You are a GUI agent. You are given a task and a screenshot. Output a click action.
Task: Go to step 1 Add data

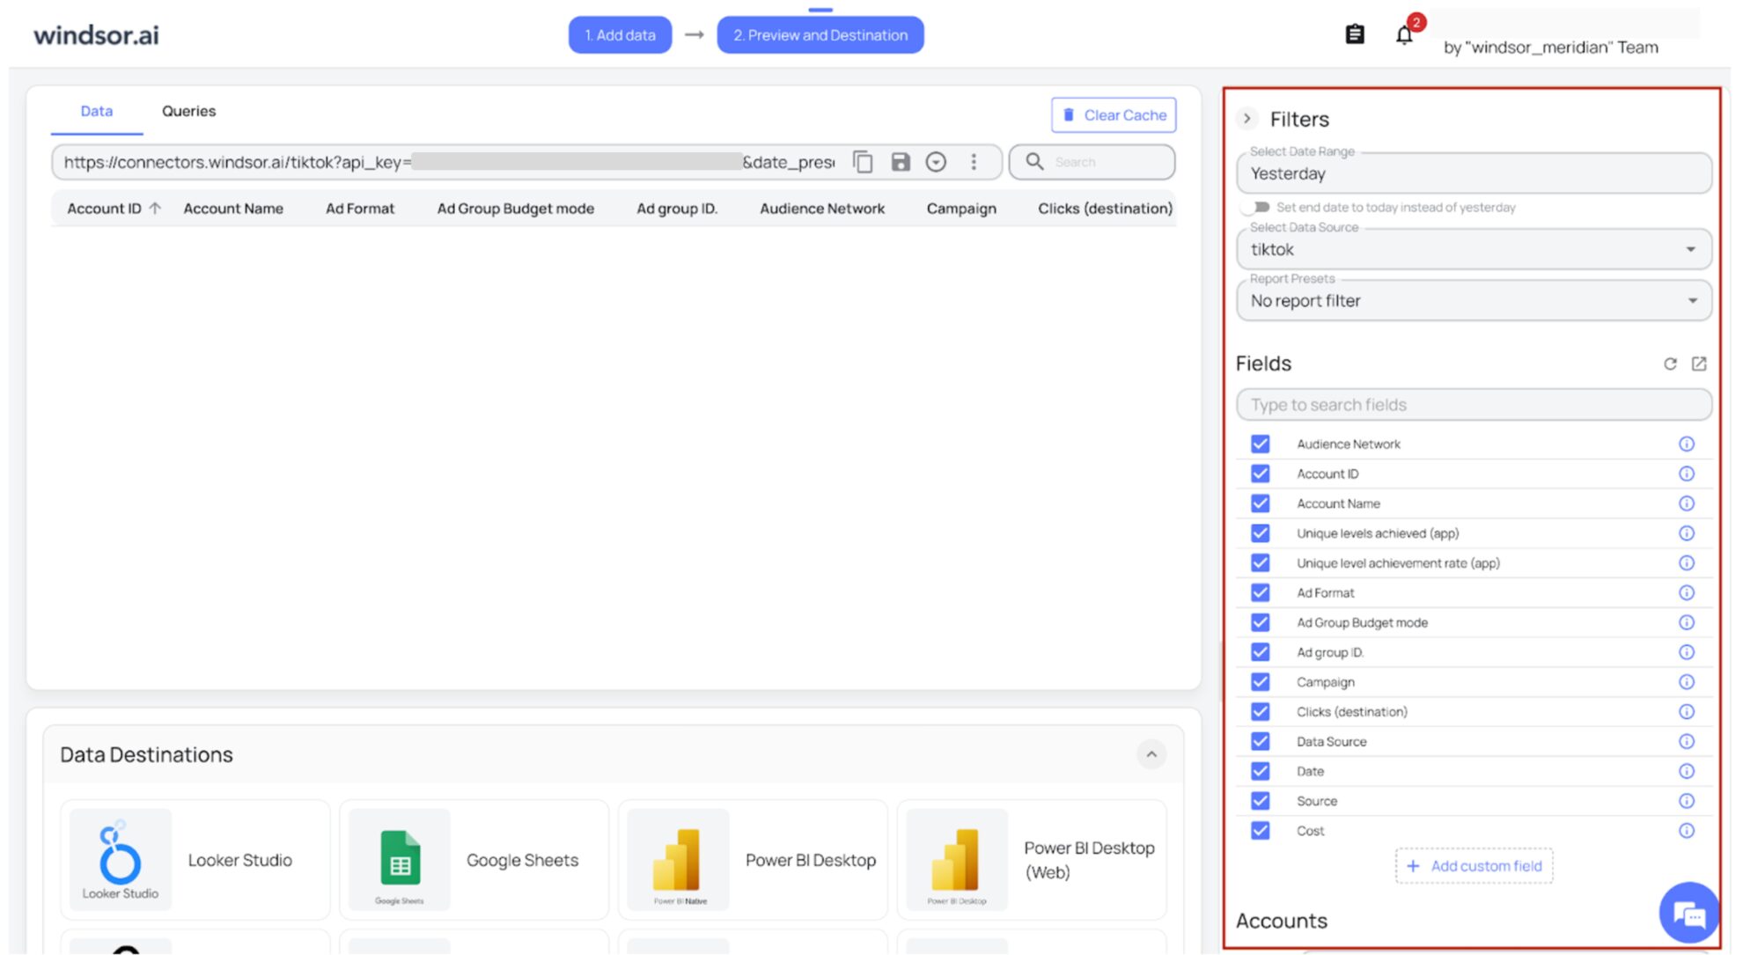tap(620, 35)
